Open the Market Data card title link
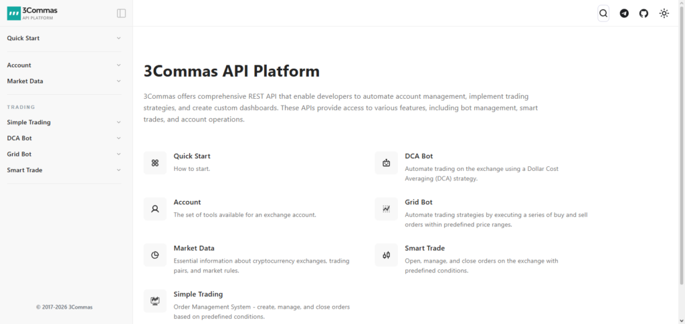 [194, 248]
